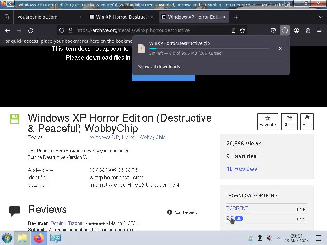
Task: Open the extensions puzzle icon
Action: point(308,30)
